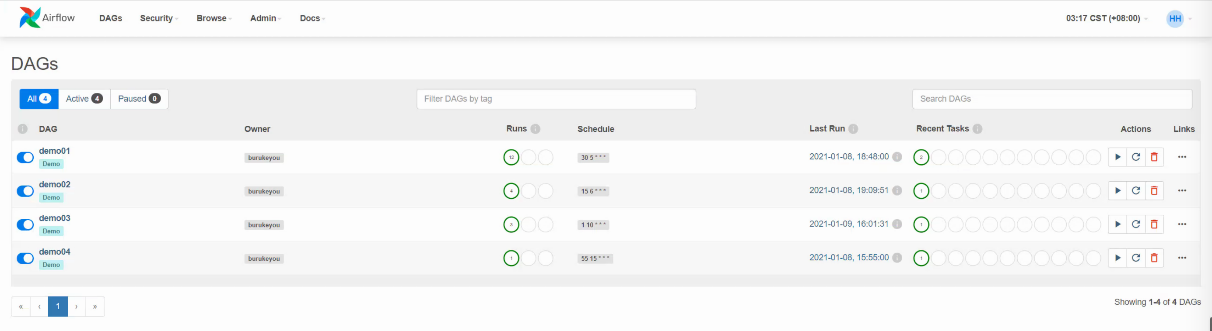Open demo01 links ellipsis menu
Screen dimensions: 1212x331
pyautogui.click(x=1182, y=157)
